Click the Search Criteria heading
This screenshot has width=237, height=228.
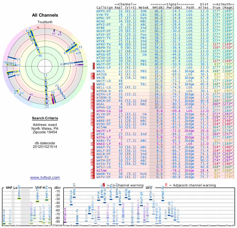tap(45, 118)
